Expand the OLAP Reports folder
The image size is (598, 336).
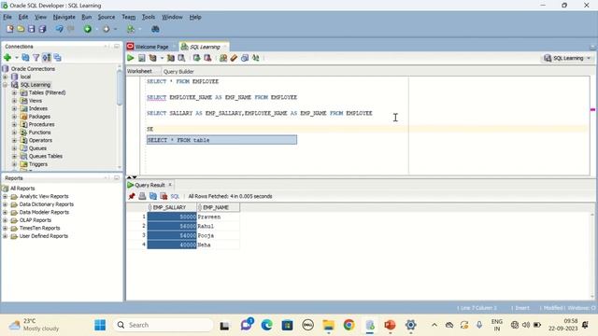point(6,220)
